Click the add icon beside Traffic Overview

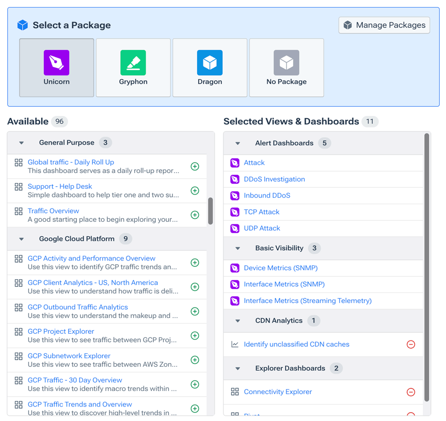[x=195, y=215]
